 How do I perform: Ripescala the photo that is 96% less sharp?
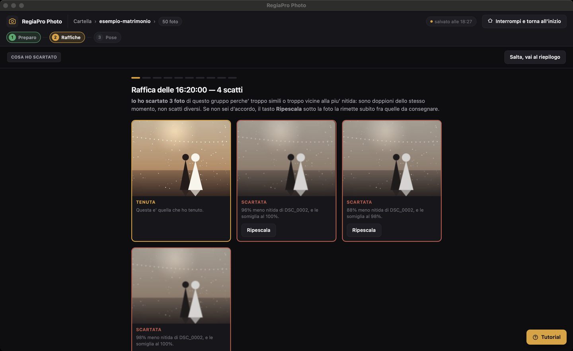tap(259, 230)
